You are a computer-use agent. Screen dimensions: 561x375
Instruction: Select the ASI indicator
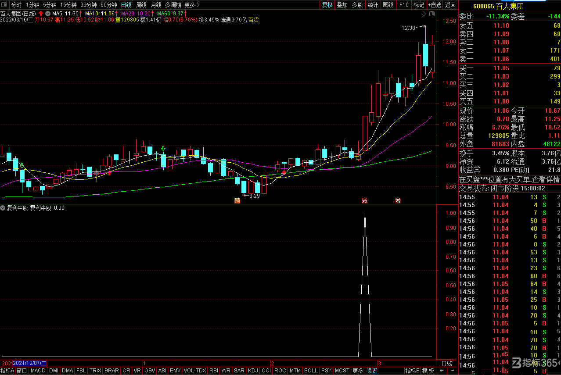coord(162,371)
